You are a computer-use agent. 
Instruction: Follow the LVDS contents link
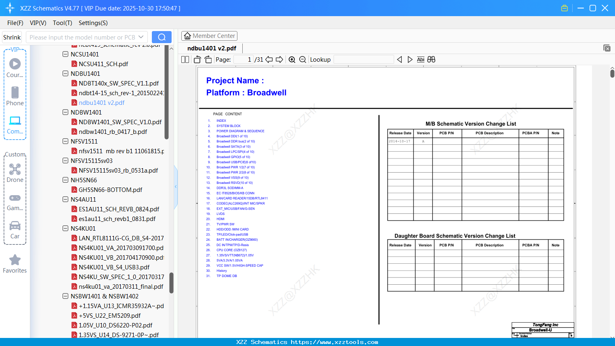(220, 214)
